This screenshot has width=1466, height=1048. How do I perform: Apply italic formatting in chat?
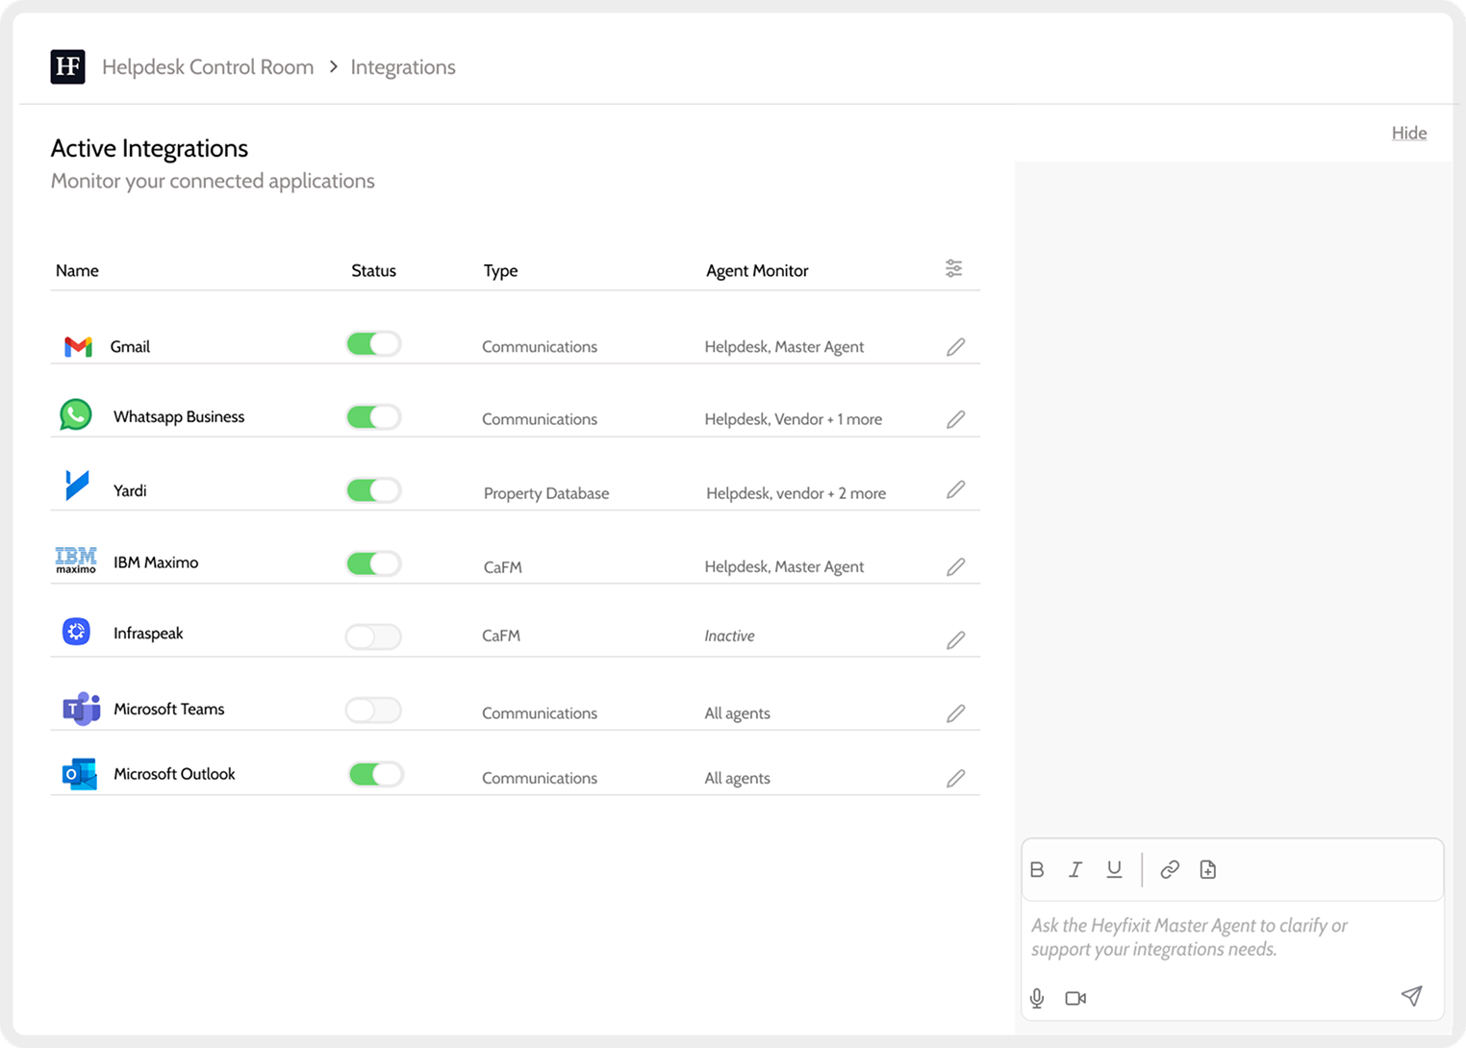point(1075,869)
